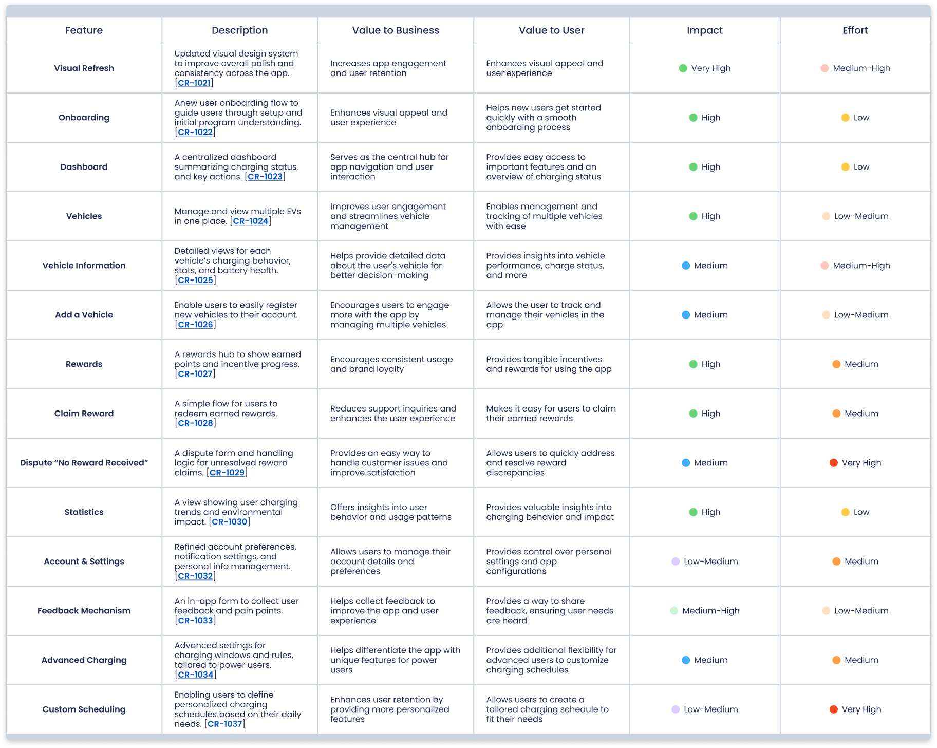The width and height of the screenshot is (937, 748).
Task: Click the Vehicle Information feature name
Action: tap(84, 266)
